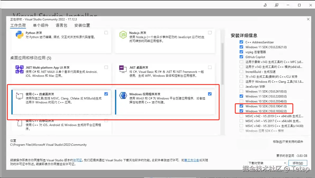
Task: Click the workloads list vertical scrollbar
Action: (x=222, y=63)
